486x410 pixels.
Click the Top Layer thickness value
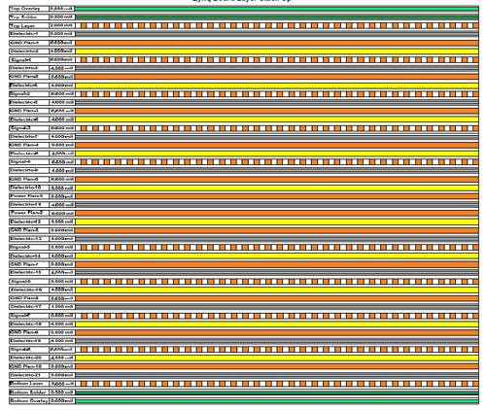tap(62, 25)
